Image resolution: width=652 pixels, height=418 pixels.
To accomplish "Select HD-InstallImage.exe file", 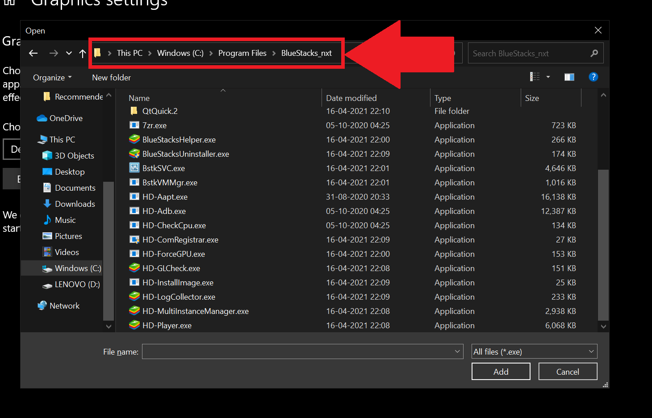I will (x=178, y=282).
